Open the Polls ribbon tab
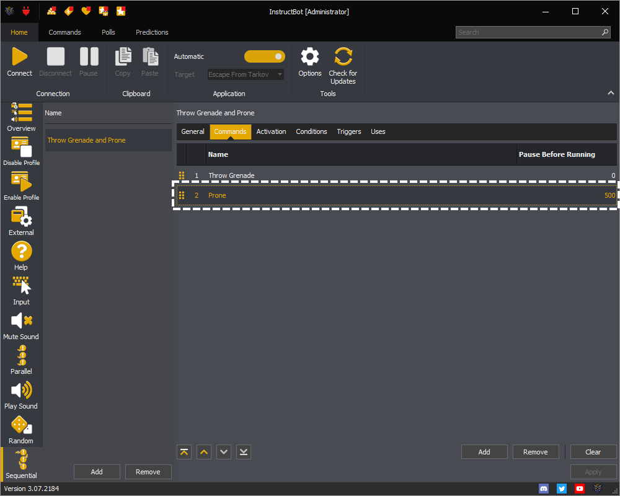The width and height of the screenshot is (620, 496). (108, 32)
